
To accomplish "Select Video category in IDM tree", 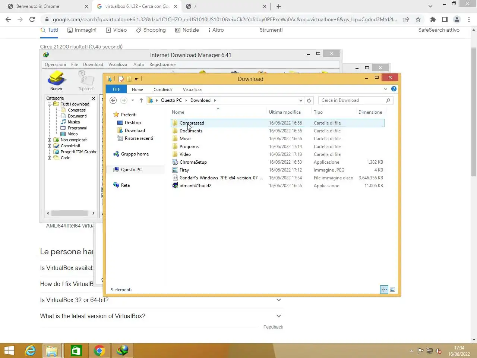I will [73, 134].
